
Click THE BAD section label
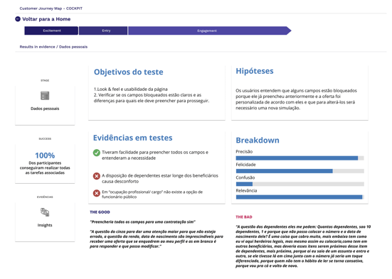pos(244,217)
